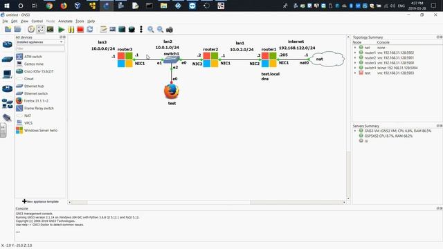The image size is (443, 249).
Task: Expand test row in Topology Summary
Action: 355,73
